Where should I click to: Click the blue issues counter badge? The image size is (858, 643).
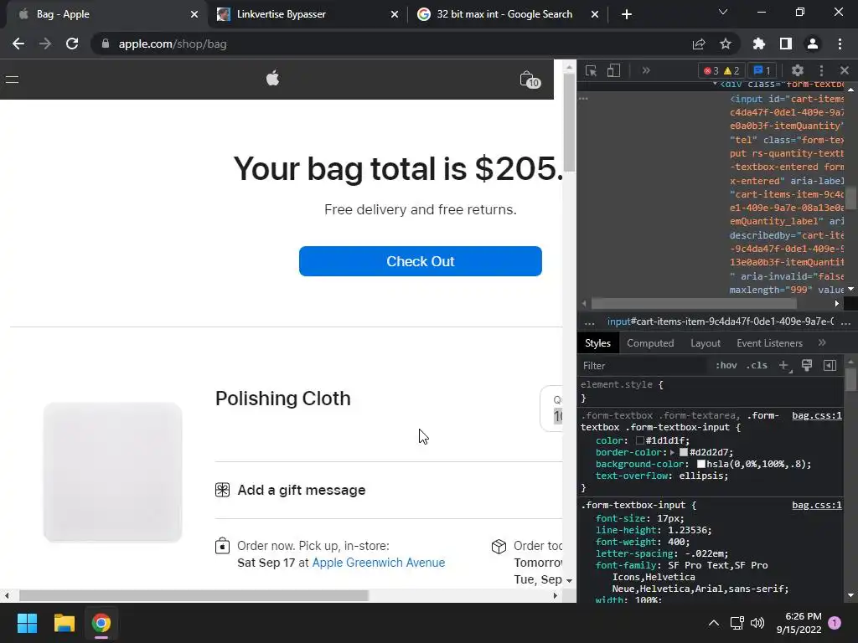[x=762, y=70]
